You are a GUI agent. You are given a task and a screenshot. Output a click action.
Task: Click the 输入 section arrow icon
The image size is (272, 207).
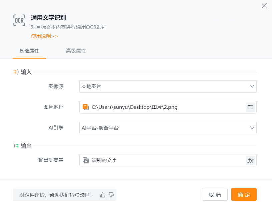(x=16, y=72)
